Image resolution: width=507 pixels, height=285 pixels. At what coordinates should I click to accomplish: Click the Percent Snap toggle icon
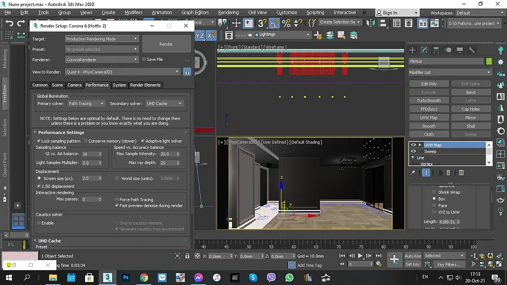[x=286, y=23]
